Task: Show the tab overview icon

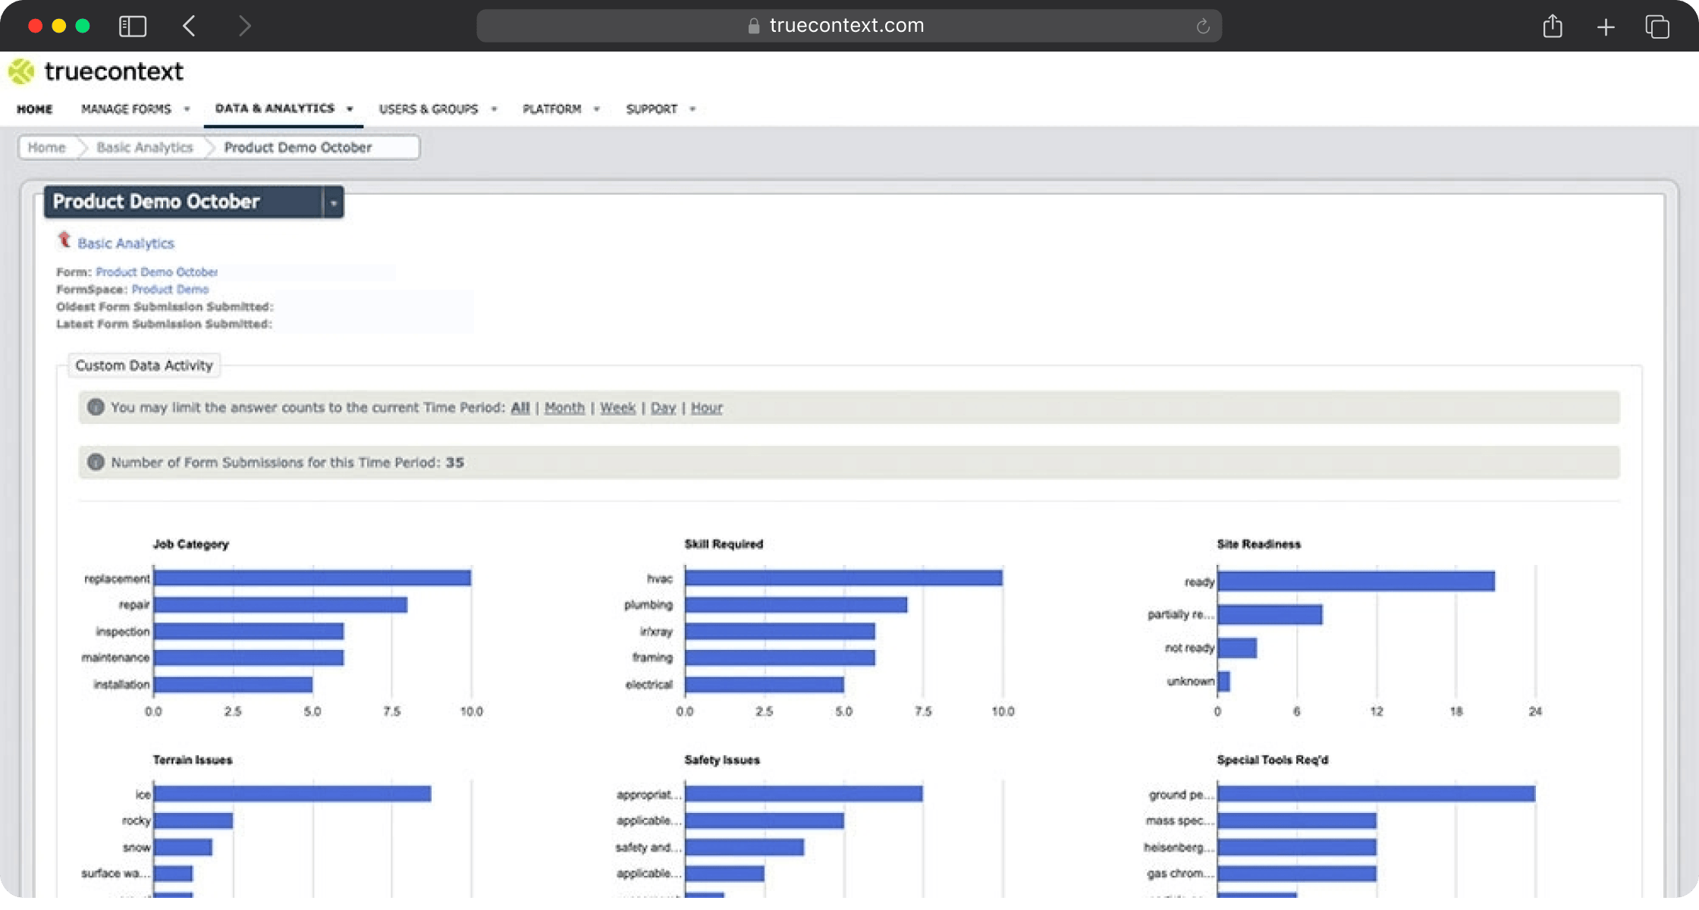Action: click(1657, 27)
